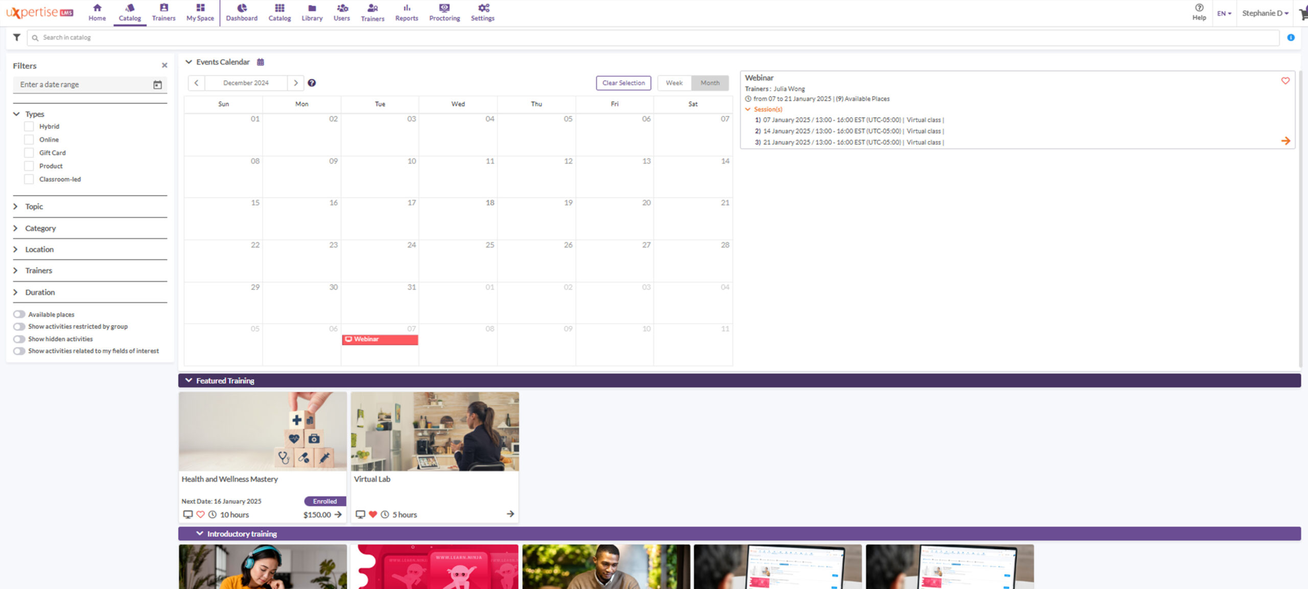Viewport: 1308px width, 589px height.
Task: Open the EN language dropdown
Action: tap(1224, 13)
